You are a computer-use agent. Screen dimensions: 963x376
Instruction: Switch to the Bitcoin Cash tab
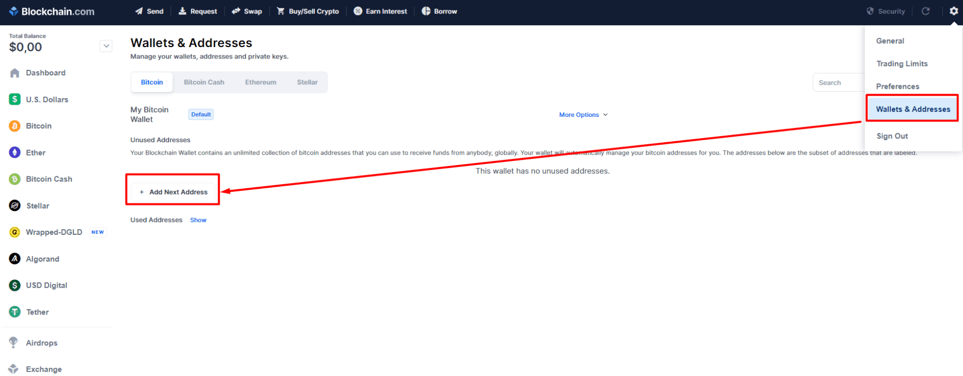coord(204,82)
